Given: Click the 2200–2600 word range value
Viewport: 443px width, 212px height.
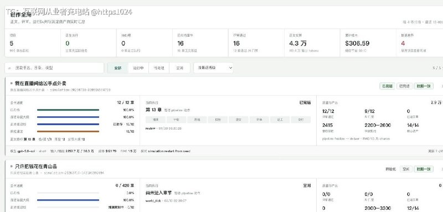Looking at the screenshot, I should click(378, 125).
